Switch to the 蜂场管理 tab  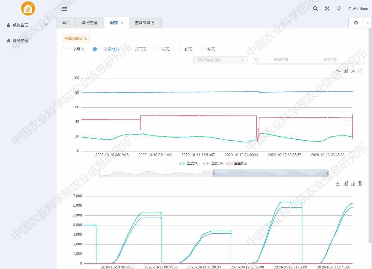(89, 23)
